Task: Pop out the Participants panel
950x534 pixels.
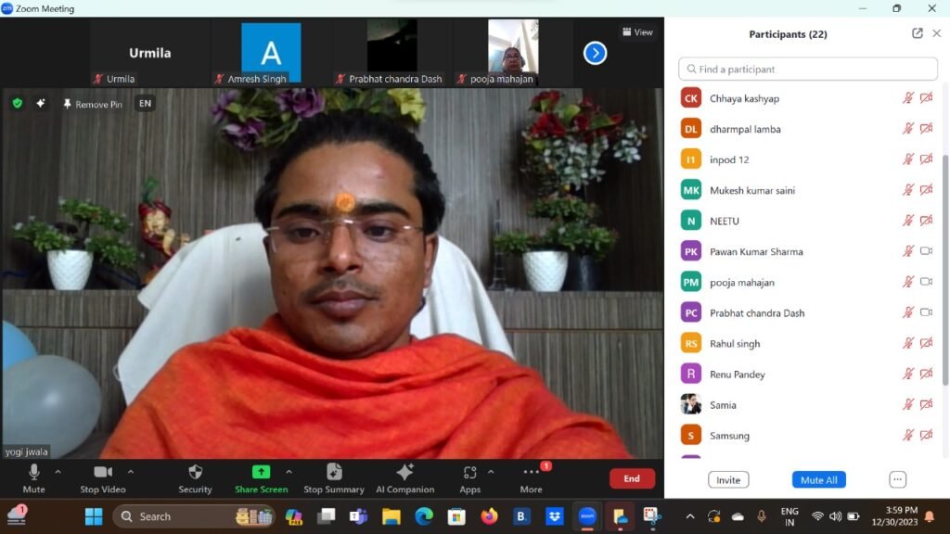Action: pos(917,33)
